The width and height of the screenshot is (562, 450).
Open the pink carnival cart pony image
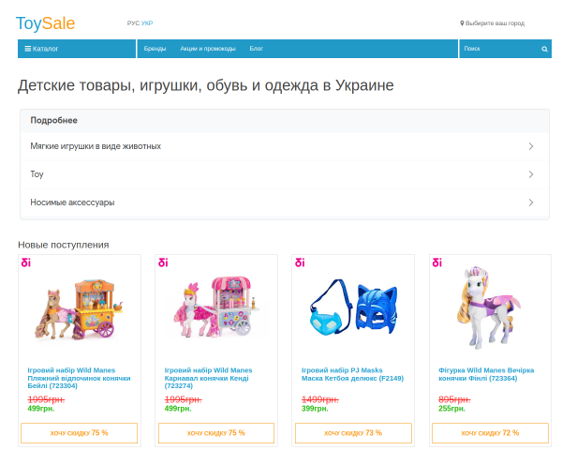[216, 307]
